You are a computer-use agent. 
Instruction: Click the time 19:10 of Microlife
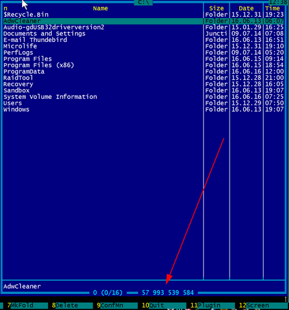pos(274,46)
